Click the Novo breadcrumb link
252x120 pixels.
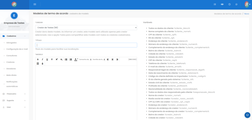tap(247, 14)
